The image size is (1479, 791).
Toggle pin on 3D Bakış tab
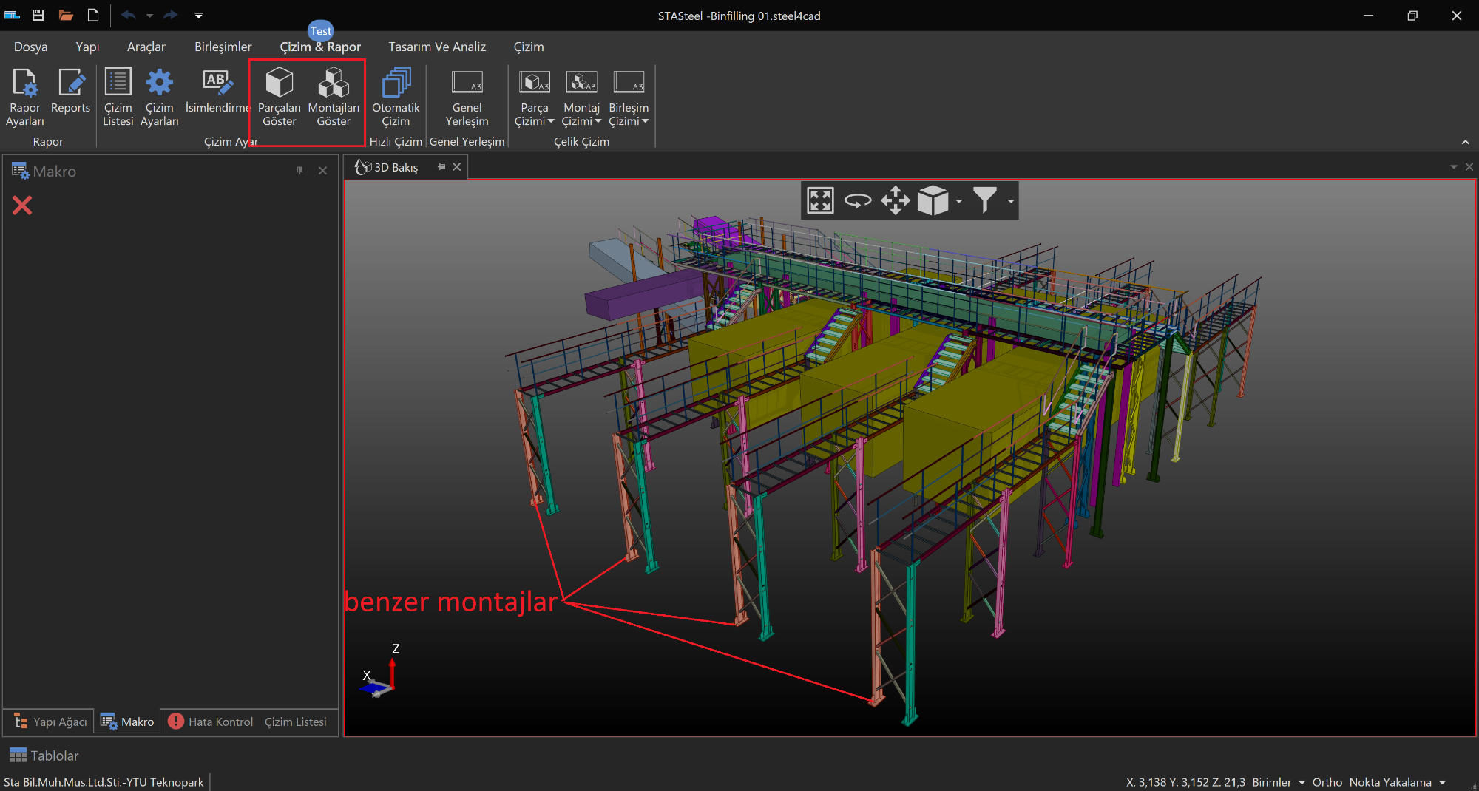point(441,167)
